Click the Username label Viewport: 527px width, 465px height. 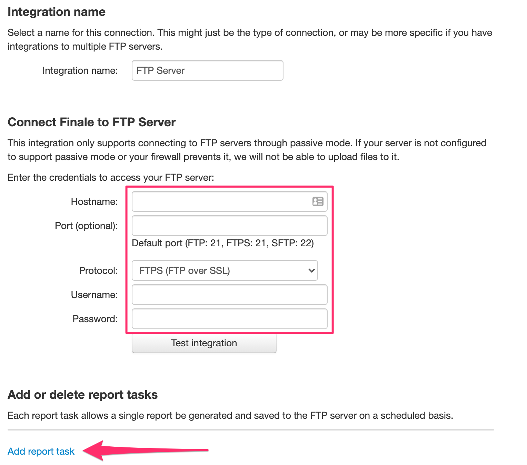(95, 295)
